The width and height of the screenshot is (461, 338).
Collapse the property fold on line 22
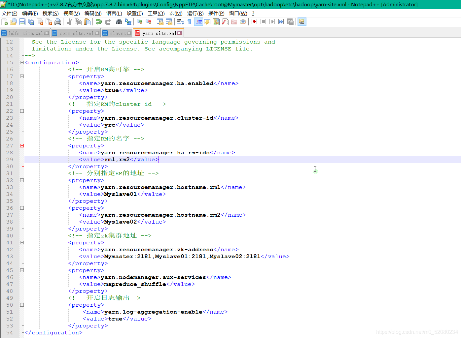(22, 111)
